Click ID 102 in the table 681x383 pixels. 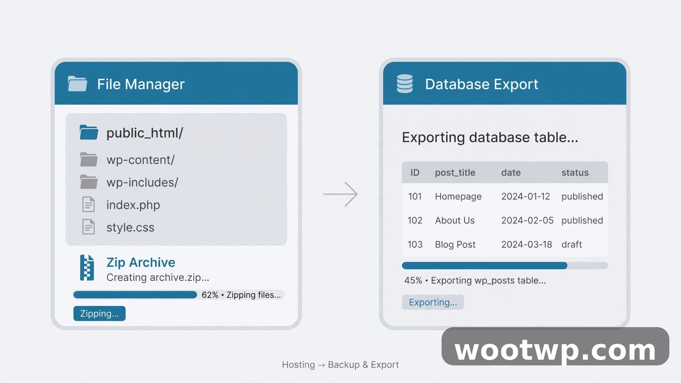415,220
